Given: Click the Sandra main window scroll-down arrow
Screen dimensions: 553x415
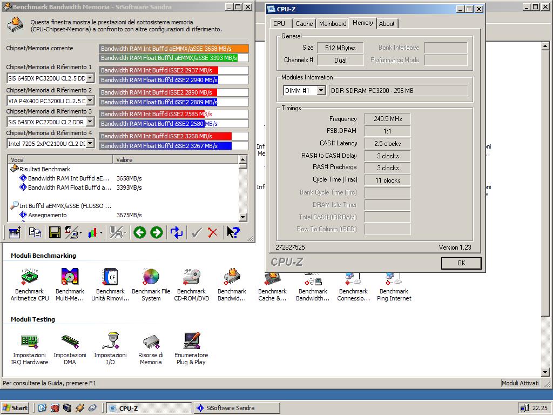Looking at the screenshot, I should click(x=545, y=372).
